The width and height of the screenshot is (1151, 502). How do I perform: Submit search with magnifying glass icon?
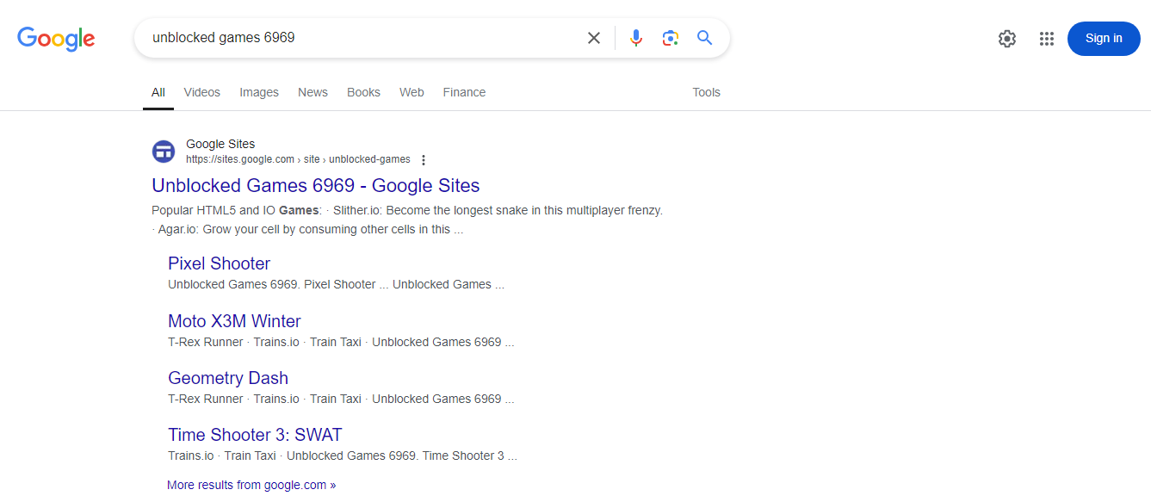pyautogui.click(x=705, y=38)
